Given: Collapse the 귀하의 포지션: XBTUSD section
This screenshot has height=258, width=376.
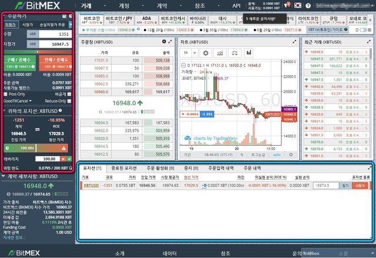Looking at the screenshot, I should [x=5, y=110].
